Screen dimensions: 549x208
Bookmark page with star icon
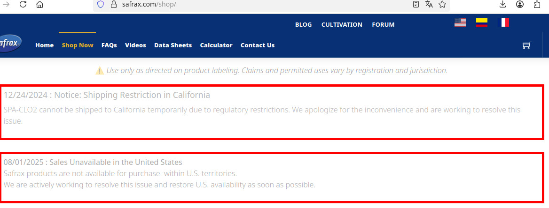[x=442, y=4]
